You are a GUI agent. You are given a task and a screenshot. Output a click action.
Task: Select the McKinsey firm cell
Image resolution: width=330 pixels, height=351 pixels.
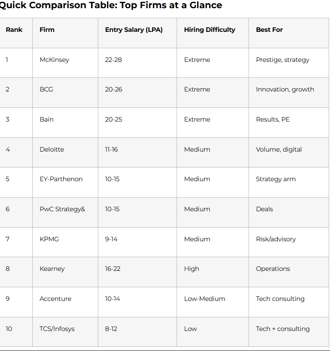55,60
